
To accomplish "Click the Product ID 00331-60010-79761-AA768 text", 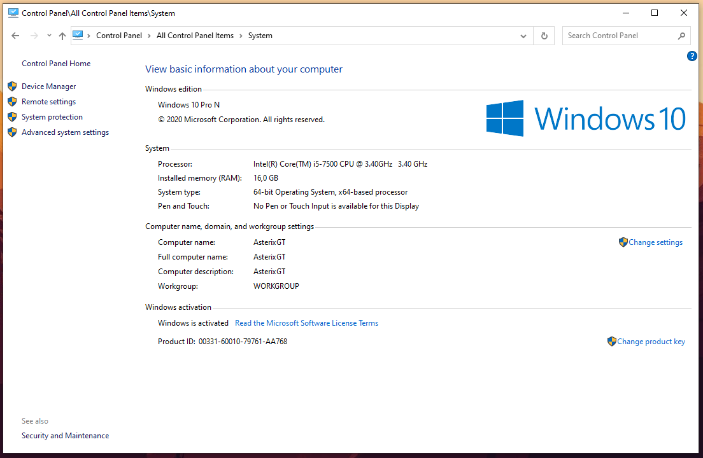I will click(x=222, y=342).
